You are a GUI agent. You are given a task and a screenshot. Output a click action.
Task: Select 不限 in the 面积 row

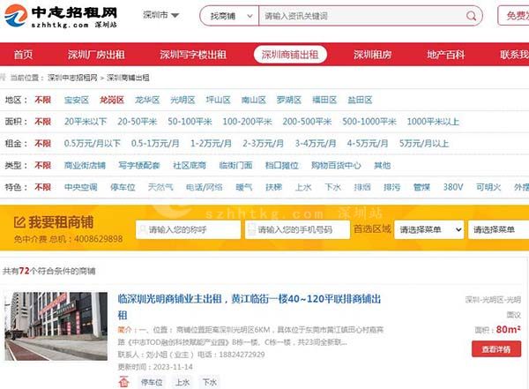pyautogui.click(x=43, y=121)
